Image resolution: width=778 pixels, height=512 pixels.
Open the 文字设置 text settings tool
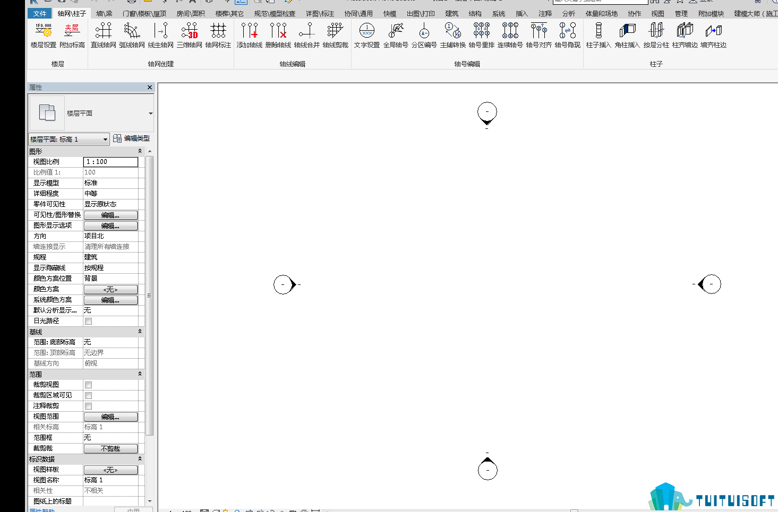pyautogui.click(x=367, y=36)
